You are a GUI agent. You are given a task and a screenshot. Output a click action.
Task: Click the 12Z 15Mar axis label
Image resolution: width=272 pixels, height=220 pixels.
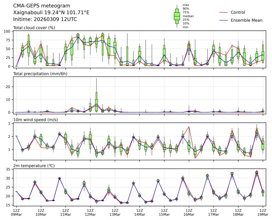[164, 213]
